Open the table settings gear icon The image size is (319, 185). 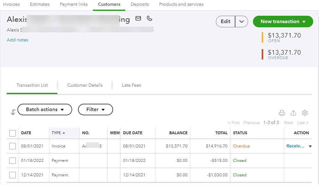click(x=305, y=113)
